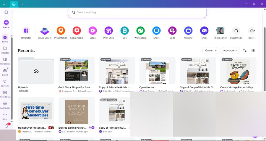The image size is (266, 141).
Task: Open Canva AI in the sidebar
Action: [5, 83]
